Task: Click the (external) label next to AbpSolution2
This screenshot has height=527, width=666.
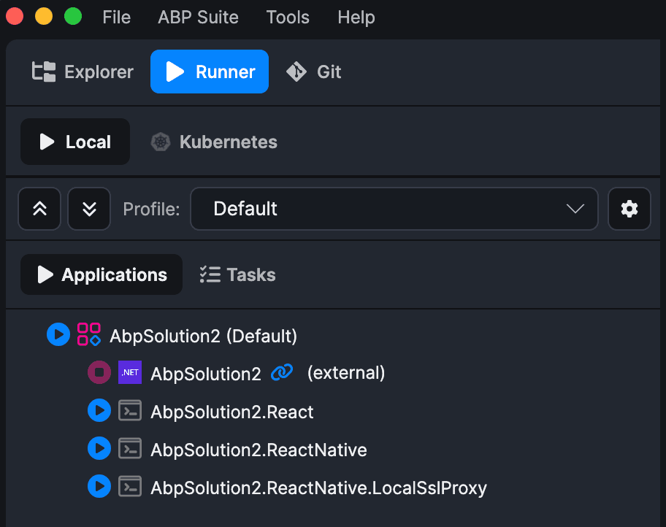Action: (346, 373)
